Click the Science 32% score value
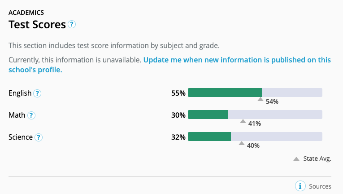The width and height of the screenshot is (343, 194). 178,137
